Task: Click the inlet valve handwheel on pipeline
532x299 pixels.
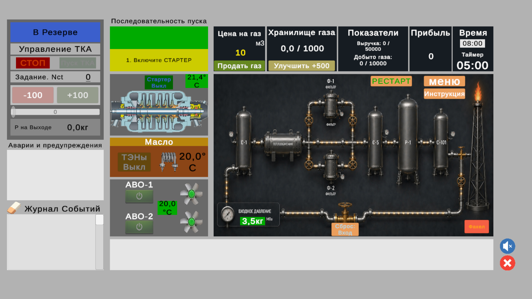Action: pyautogui.click(x=345, y=205)
